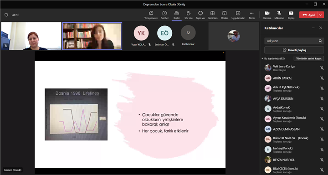Raise hand with Söz iste
This screenshot has width=328, height=175.
(189, 15)
